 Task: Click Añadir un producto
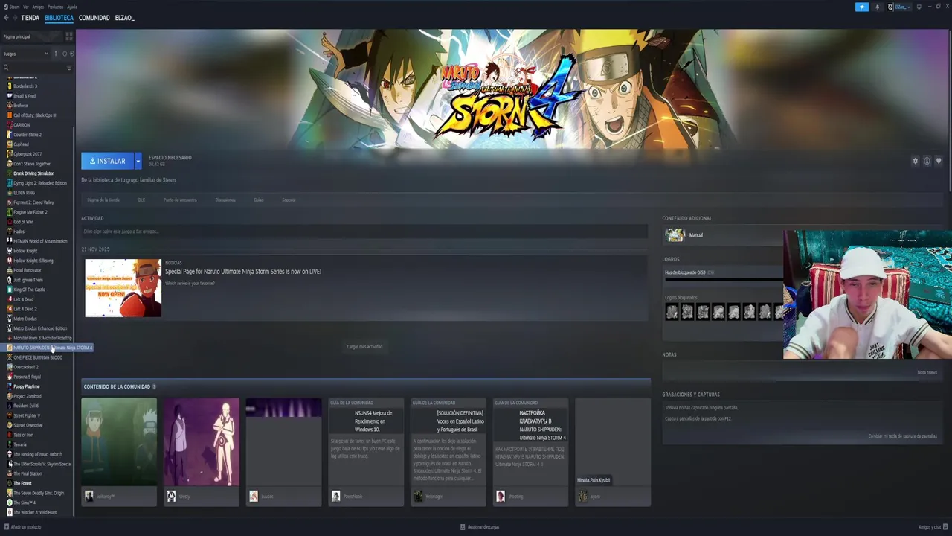coord(23,527)
